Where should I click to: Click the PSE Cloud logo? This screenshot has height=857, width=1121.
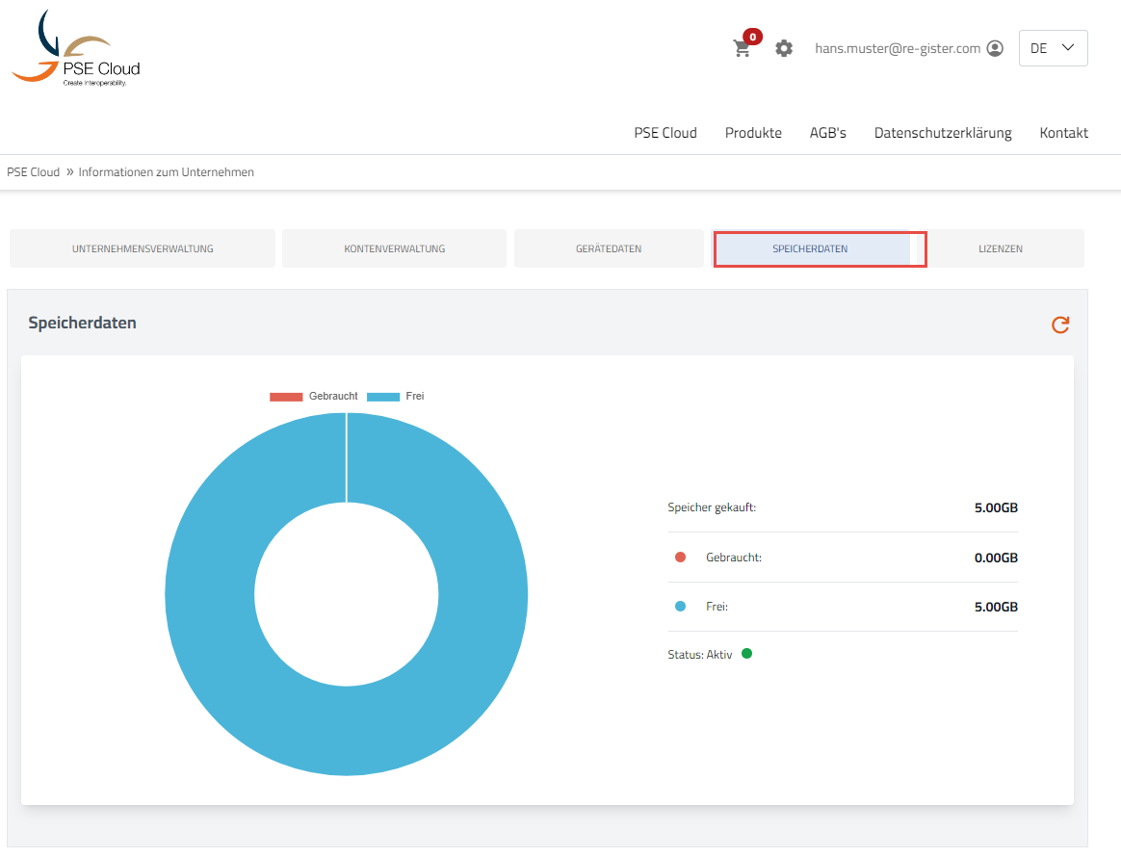click(x=76, y=50)
